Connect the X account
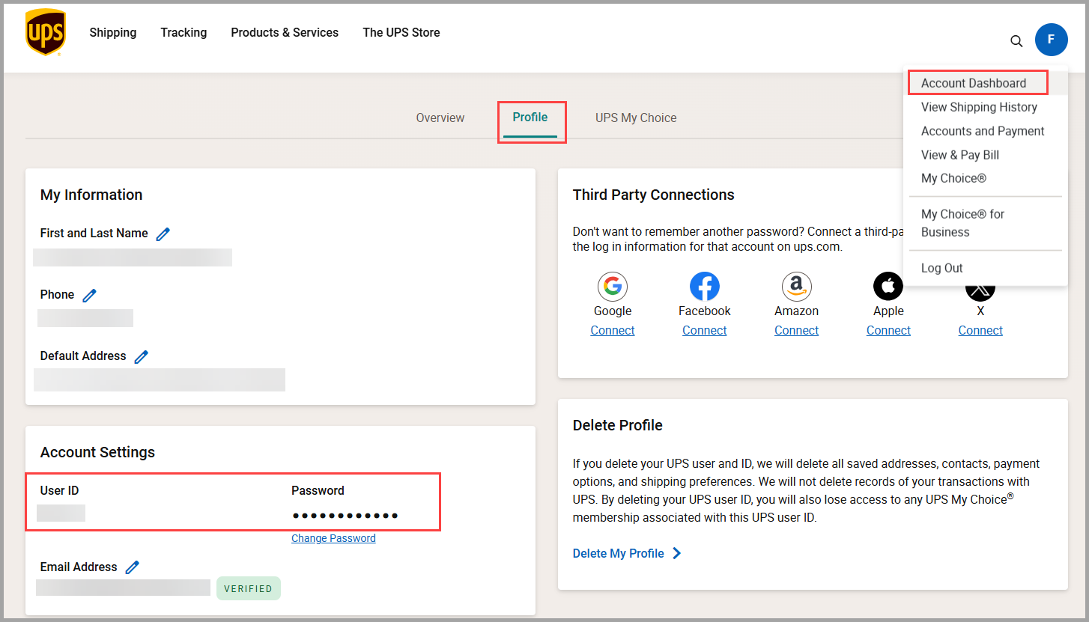Viewport: 1089px width, 622px height. [x=980, y=330]
